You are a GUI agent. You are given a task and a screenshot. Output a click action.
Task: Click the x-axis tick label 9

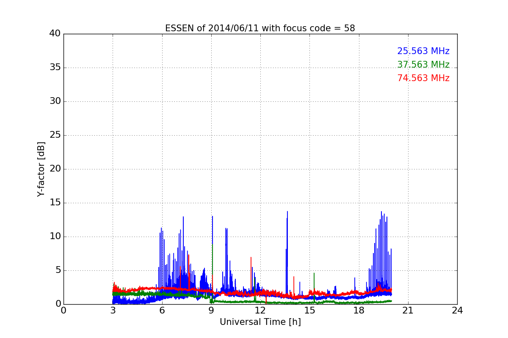click(x=211, y=311)
